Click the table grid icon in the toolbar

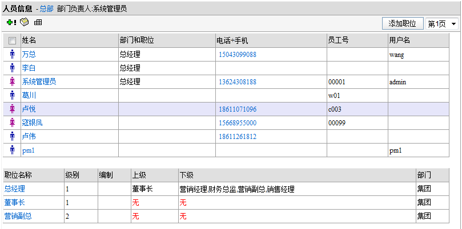[x=38, y=23]
